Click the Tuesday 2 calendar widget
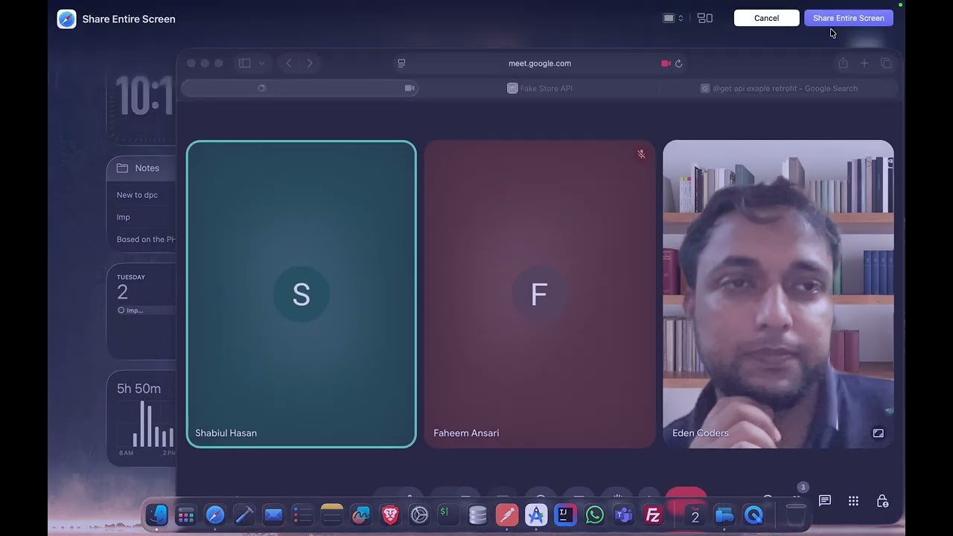Image resolution: width=953 pixels, height=536 pixels. (x=141, y=311)
